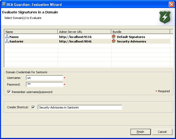Click the Create Shortcut: label
This screenshot has height=139, width=176.
pos(18,107)
